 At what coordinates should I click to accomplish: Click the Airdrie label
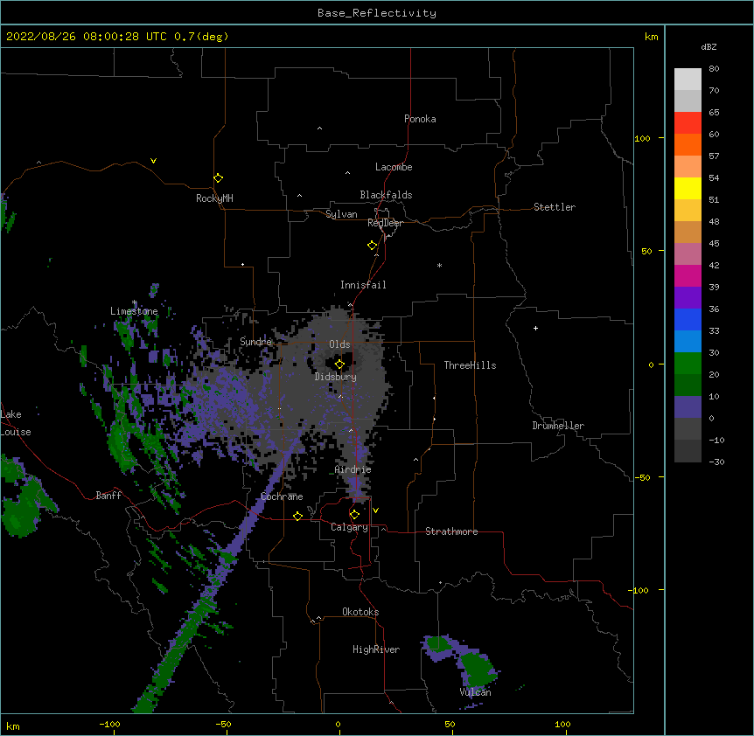pyautogui.click(x=353, y=469)
